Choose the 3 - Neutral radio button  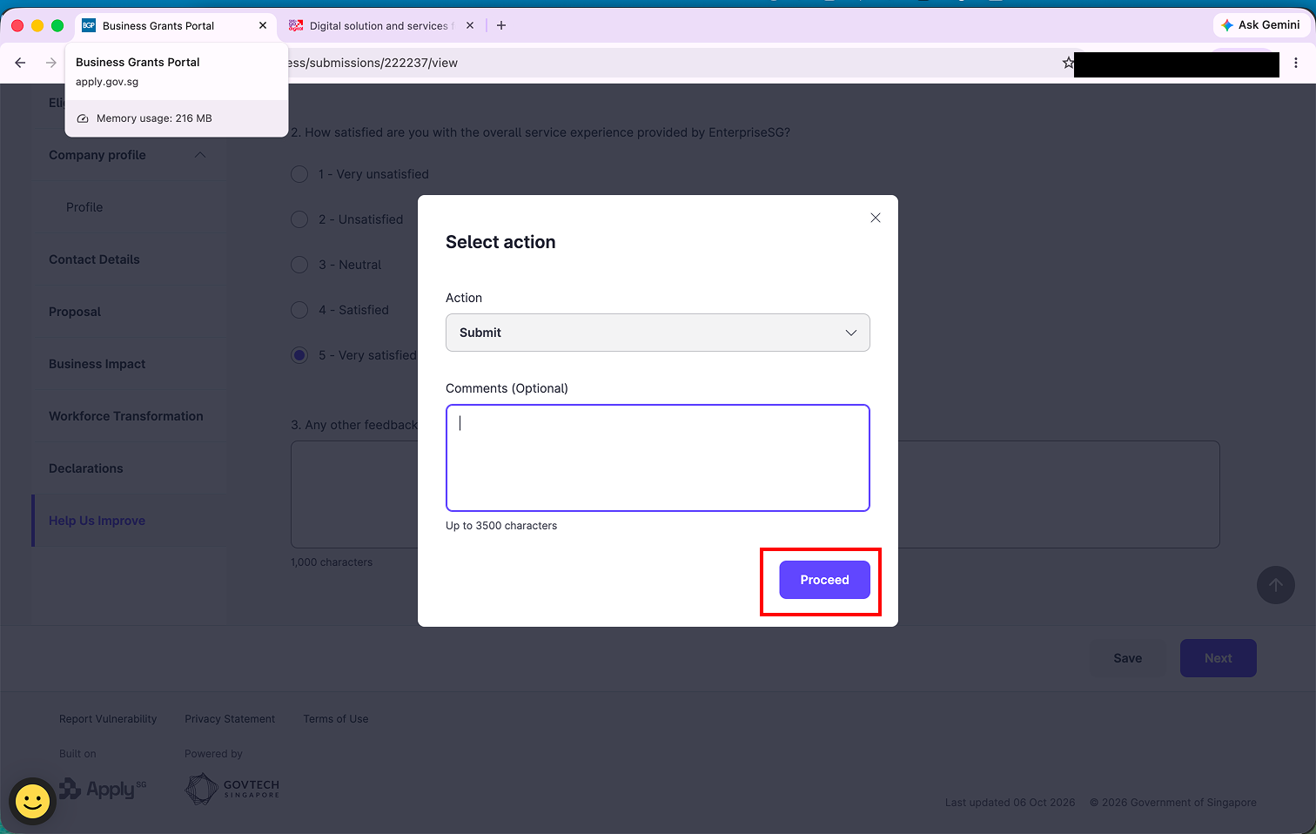pyautogui.click(x=299, y=265)
